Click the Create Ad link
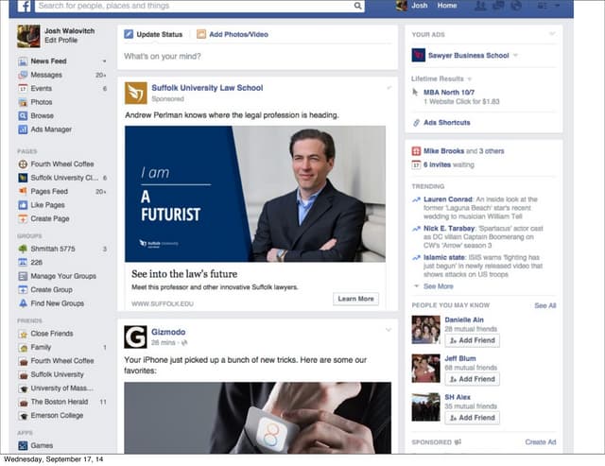605x466 pixels. (x=540, y=442)
